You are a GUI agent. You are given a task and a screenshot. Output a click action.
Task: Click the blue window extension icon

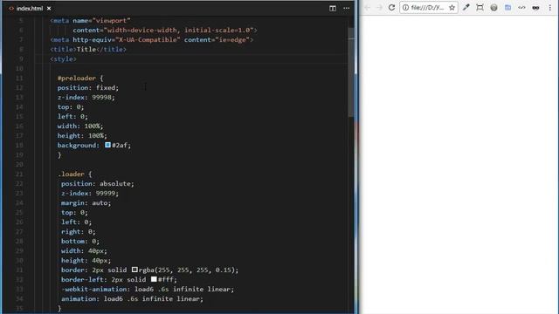(507, 8)
